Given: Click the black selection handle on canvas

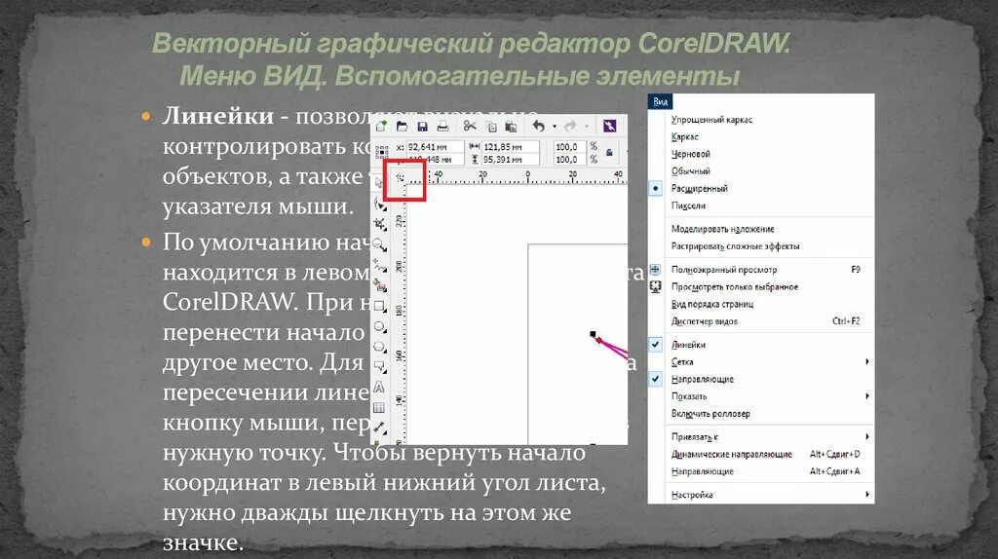Looking at the screenshot, I should 593,334.
